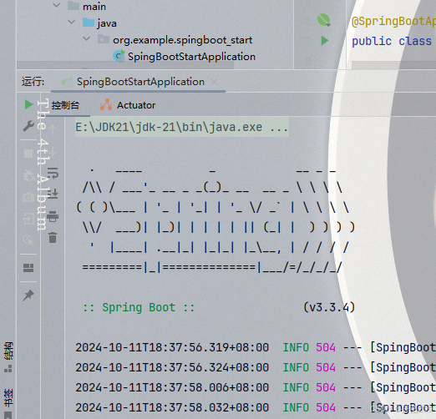Image resolution: width=436 pixels, height=419 pixels.
Task: Collapse the main folder chevron
Action: point(57,5)
